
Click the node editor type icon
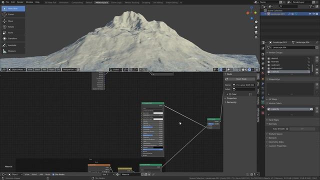coord(3,174)
